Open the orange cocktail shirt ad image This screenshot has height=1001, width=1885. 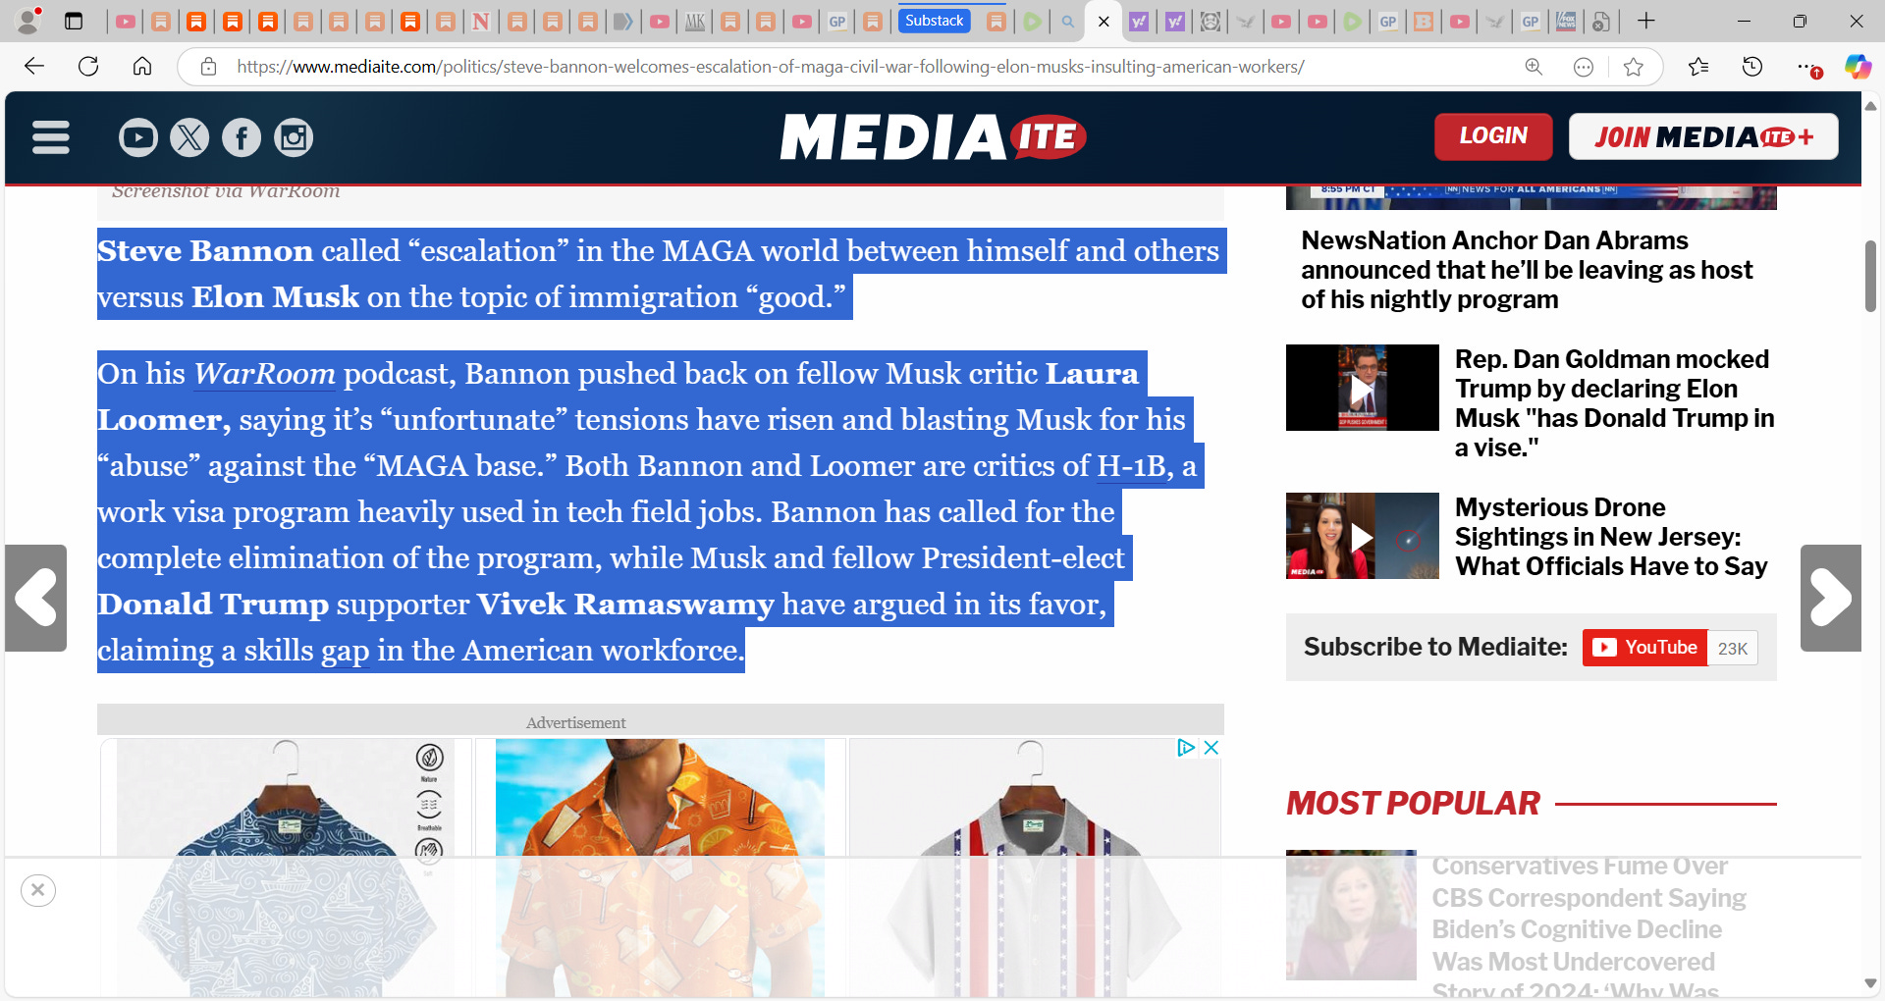pyautogui.click(x=660, y=869)
